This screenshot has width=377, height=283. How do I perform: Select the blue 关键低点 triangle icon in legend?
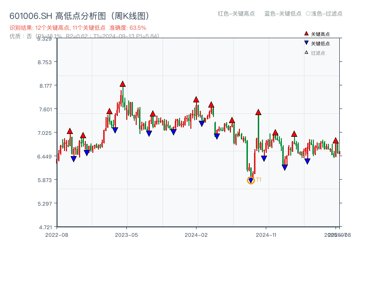point(305,42)
